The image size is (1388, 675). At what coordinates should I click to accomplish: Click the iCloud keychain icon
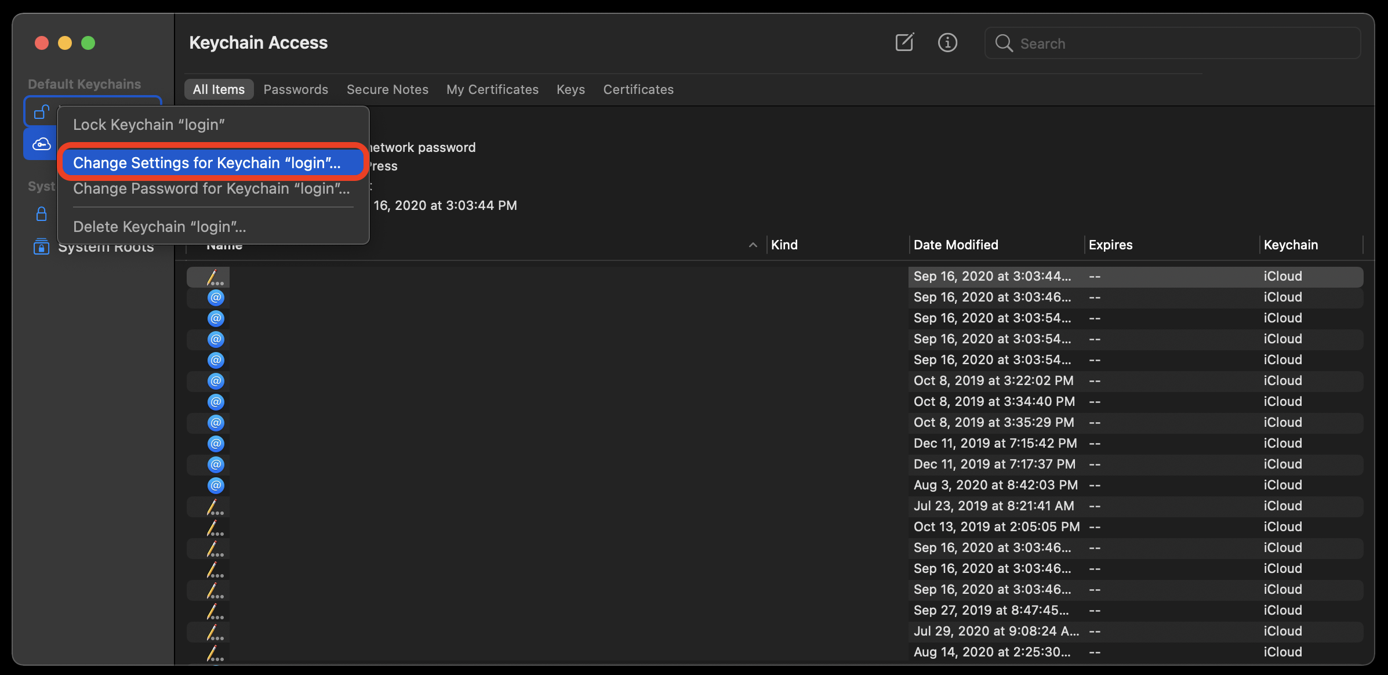[x=41, y=143]
